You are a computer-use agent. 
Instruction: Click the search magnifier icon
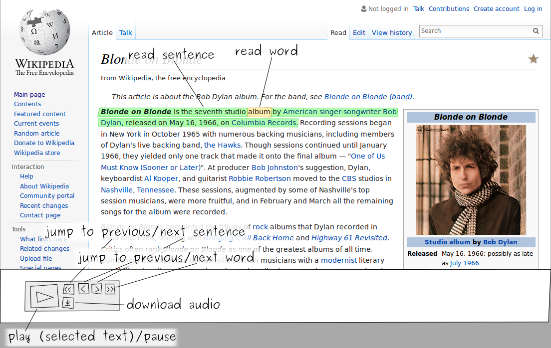536,31
